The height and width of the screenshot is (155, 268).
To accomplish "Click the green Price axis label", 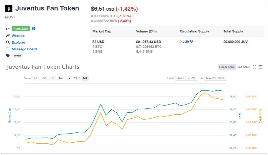I will point(240,116).
